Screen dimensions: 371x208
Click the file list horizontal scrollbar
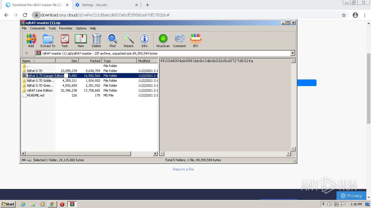pos(89,154)
